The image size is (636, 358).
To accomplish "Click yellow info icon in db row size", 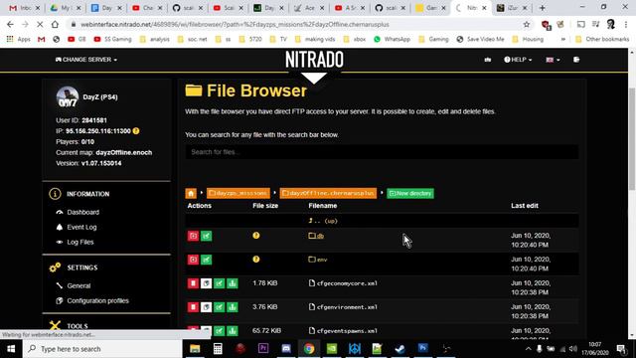I will pyautogui.click(x=256, y=236).
